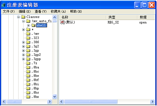
Task: Select the .323 folder icon
Action: coord(28,38)
